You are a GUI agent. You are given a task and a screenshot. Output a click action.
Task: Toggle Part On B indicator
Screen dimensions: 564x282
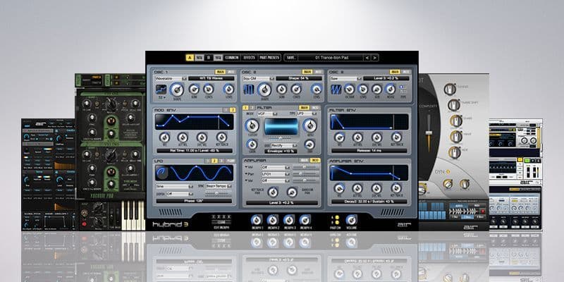337,222
